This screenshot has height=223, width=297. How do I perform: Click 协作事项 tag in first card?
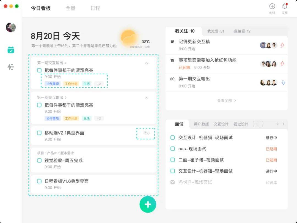pyautogui.click(x=53, y=84)
